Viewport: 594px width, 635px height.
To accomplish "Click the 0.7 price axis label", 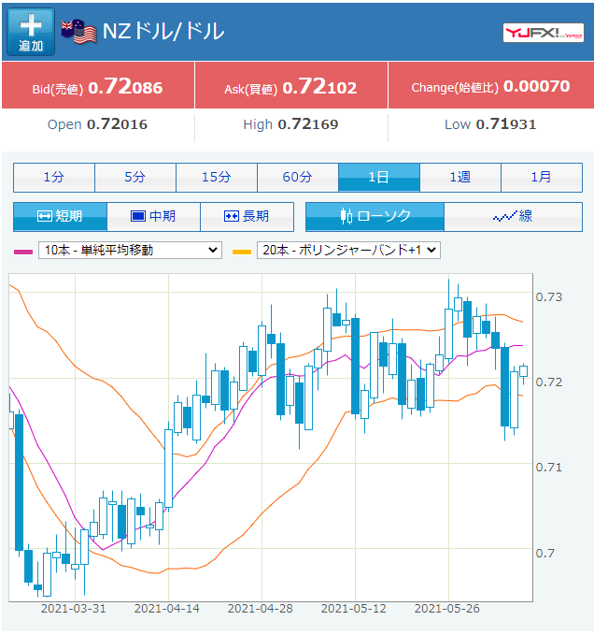I will tap(545, 554).
